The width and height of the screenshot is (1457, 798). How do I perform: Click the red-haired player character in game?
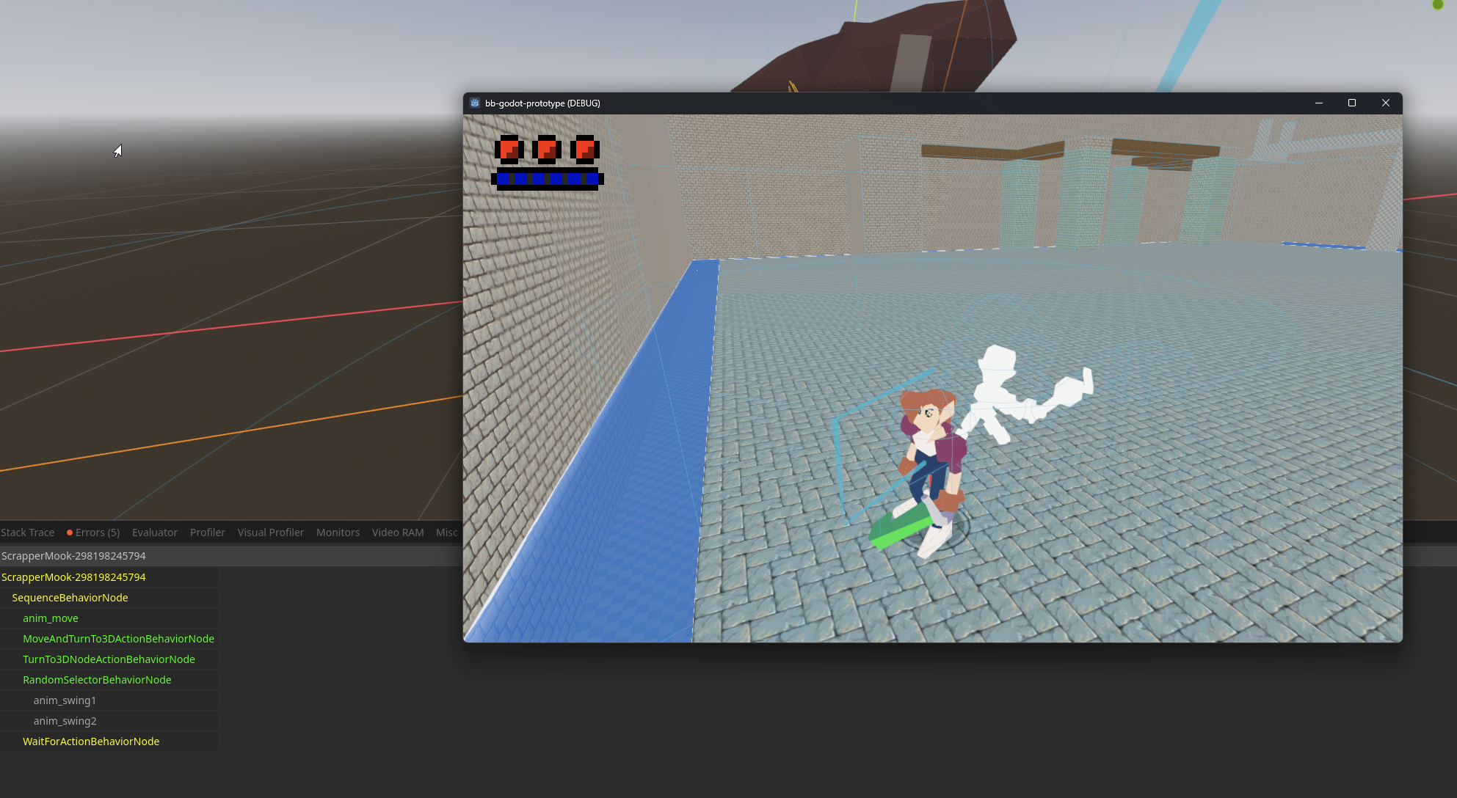pos(931,455)
